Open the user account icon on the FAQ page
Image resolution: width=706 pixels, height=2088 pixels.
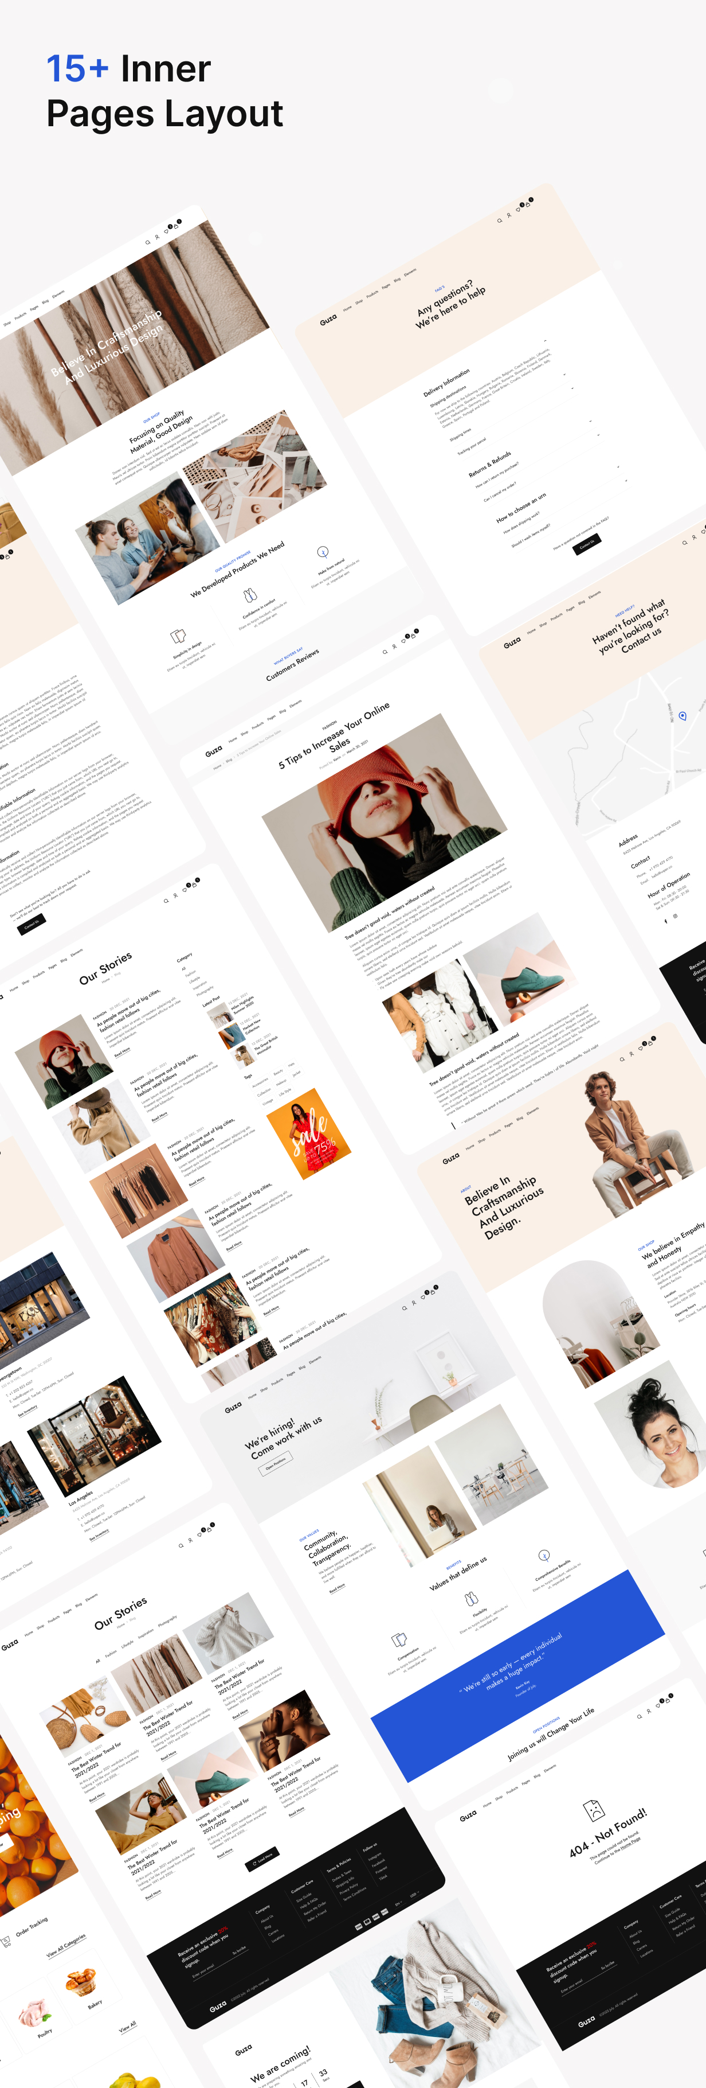(x=509, y=216)
